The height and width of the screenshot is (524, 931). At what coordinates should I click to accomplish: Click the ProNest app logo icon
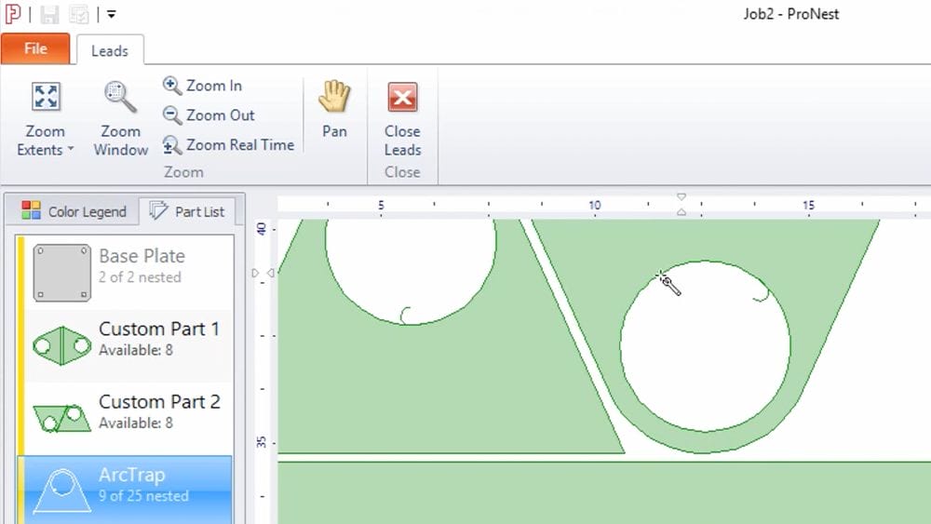(13, 15)
